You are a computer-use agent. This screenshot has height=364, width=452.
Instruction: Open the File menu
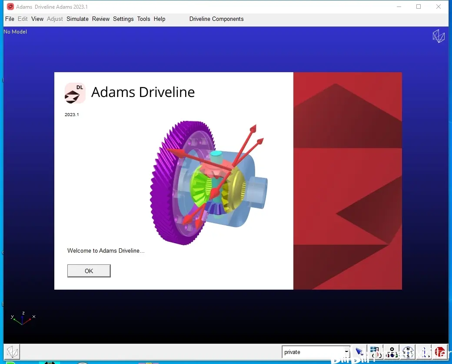click(x=10, y=19)
